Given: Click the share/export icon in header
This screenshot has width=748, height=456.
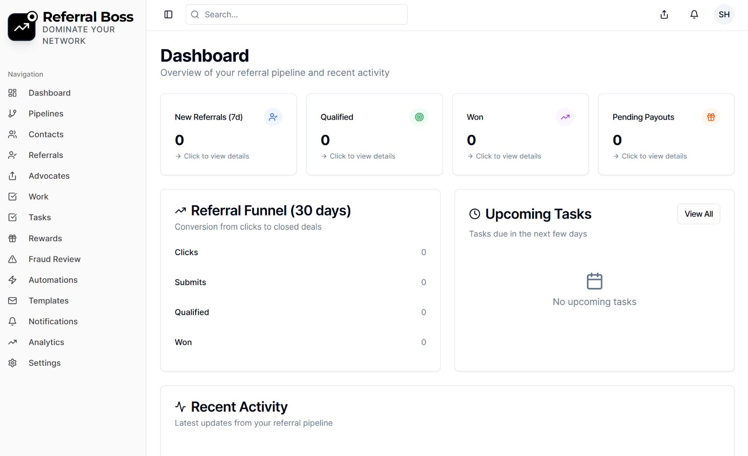Looking at the screenshot, I should point(664,14).
